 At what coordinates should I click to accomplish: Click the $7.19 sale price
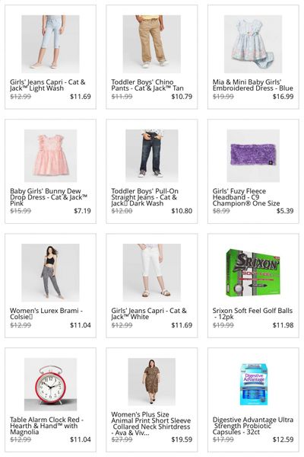point(82,211)
